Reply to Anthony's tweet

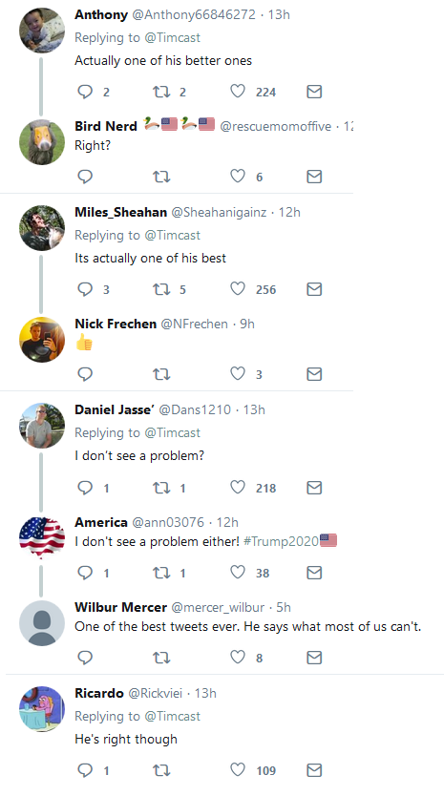click(x=85, y=92)
